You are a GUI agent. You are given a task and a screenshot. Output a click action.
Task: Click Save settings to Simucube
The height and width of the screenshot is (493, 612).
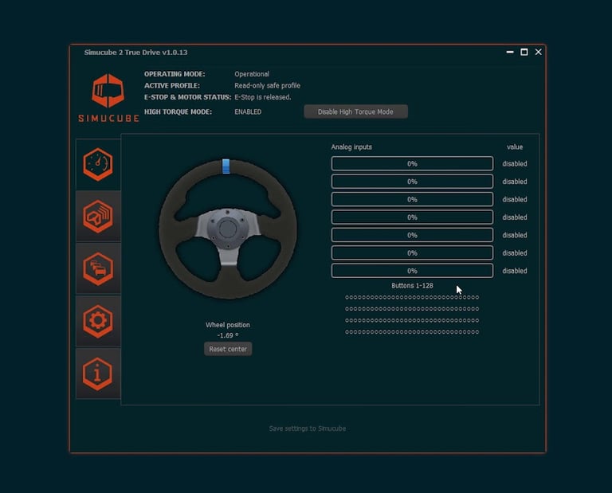pyautogui.click(x=307, y=428)
